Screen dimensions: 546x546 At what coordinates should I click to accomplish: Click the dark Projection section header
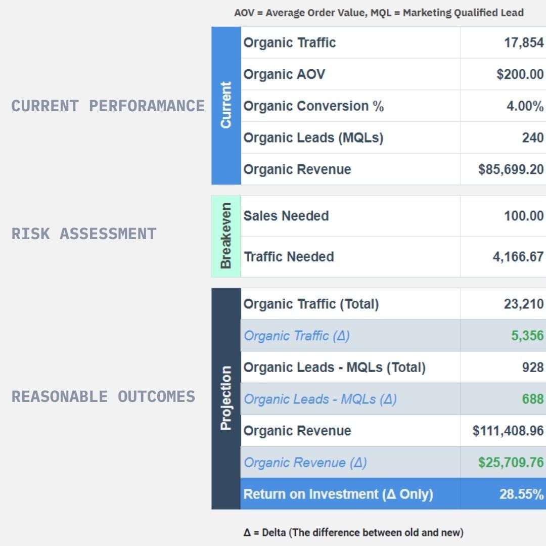(226, 399)
